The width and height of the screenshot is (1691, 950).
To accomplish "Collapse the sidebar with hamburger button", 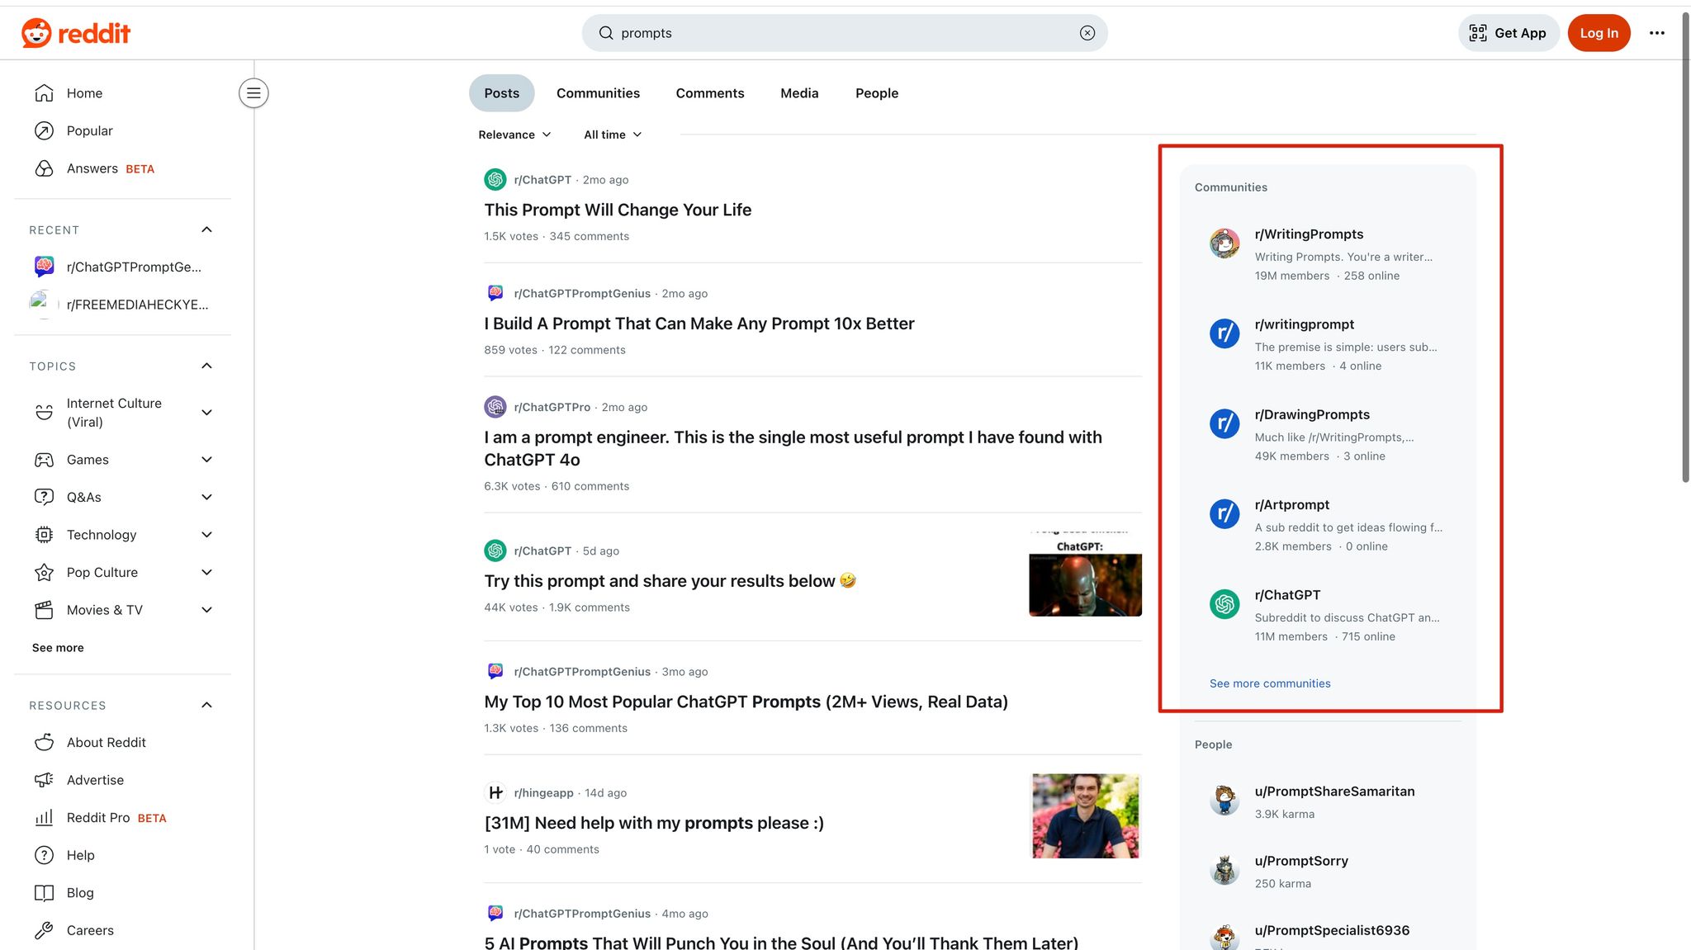I will pos(253,93).
